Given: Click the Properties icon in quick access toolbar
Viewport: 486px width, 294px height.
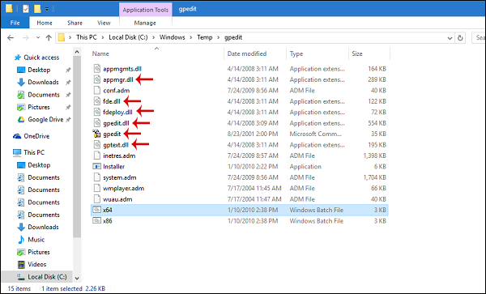Looking at the screenshot, I should coord(26,9).
